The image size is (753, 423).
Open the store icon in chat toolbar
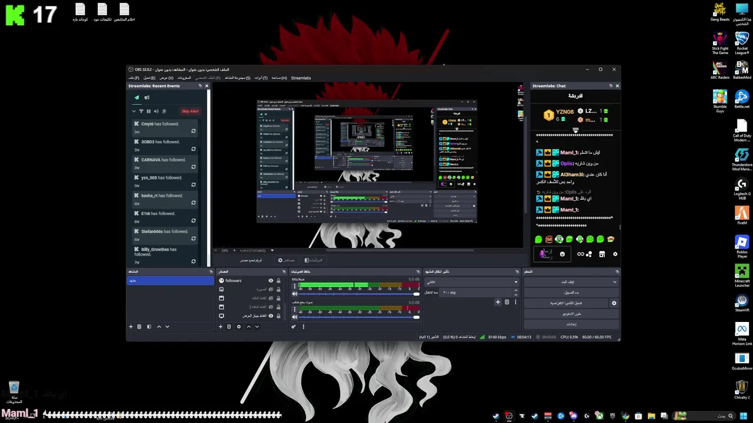[602, 254]
